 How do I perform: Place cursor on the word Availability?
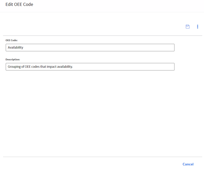(16, 48)
